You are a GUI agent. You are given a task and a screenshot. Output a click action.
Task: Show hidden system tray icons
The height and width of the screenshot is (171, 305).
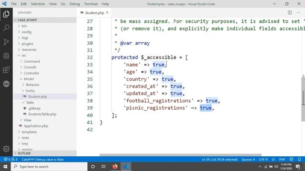pyautogui.click(x=260, y=167)
